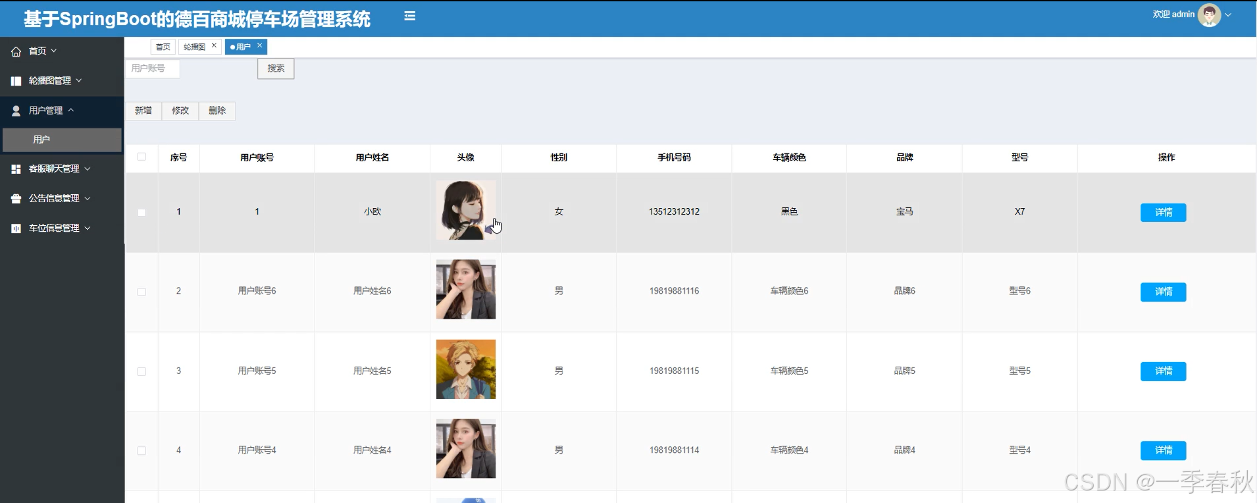
Task: Click the 新增 add button
Action: click(143, 111)
